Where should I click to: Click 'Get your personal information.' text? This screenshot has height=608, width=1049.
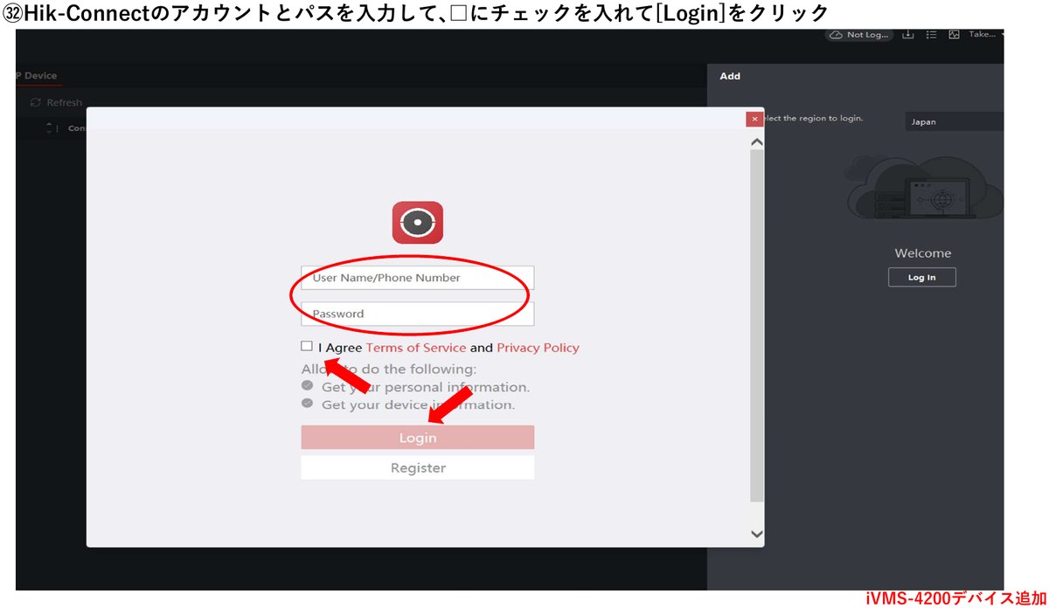(x=426, y=387)
